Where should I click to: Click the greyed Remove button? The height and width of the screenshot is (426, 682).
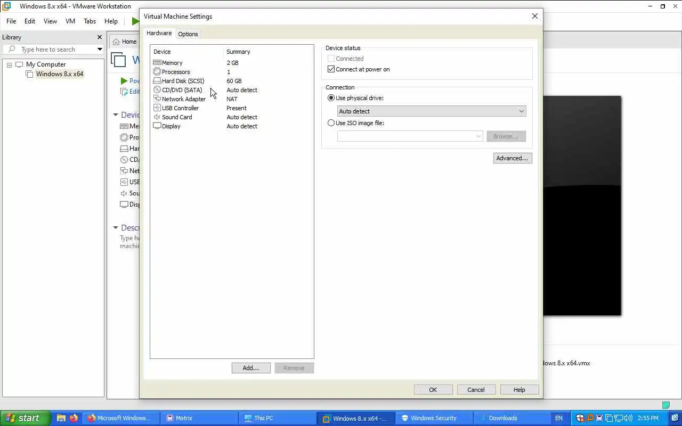[x=294, y=368]
